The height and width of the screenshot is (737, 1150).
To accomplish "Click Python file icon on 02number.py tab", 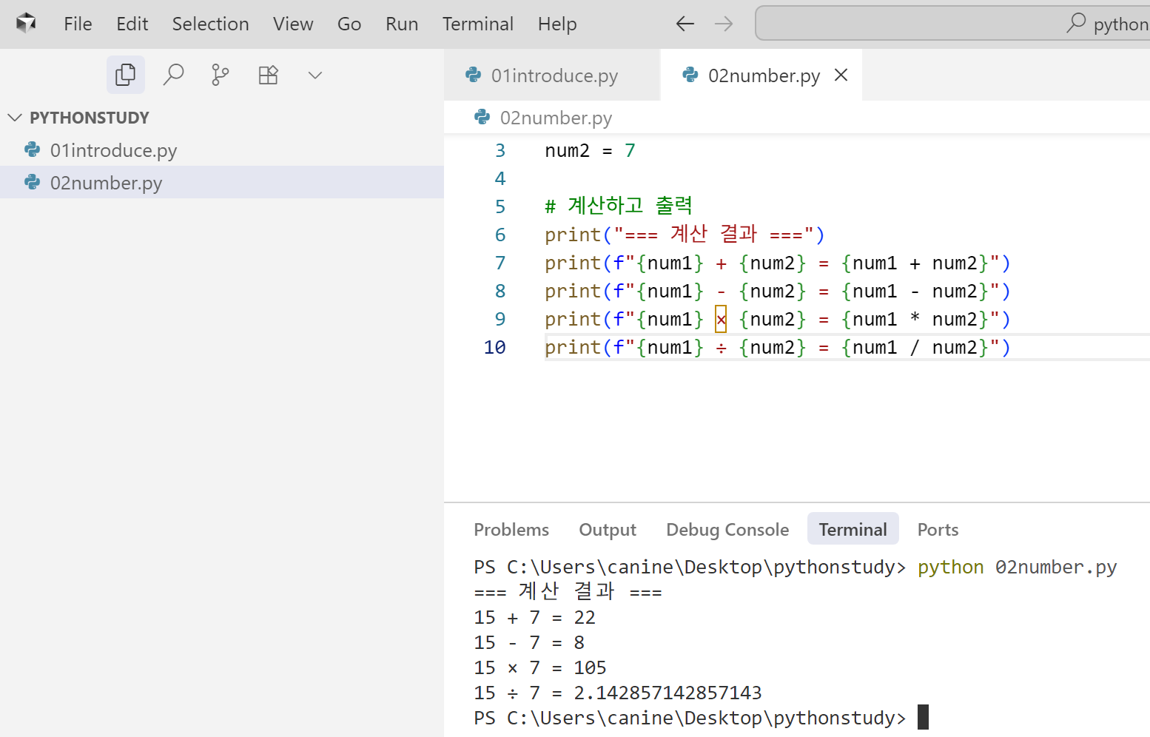I will tap(690, 75).
